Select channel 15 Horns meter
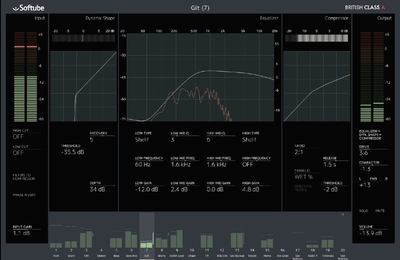This screenshot has height=260, width=400. point(267,243)
